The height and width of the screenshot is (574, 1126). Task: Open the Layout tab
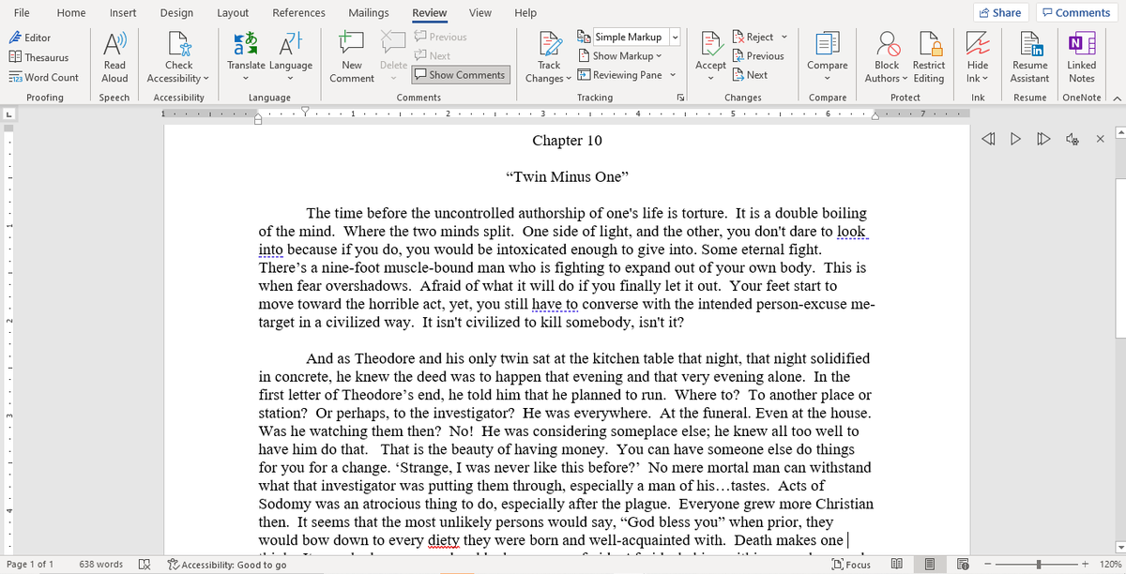(x=233, y=12)
